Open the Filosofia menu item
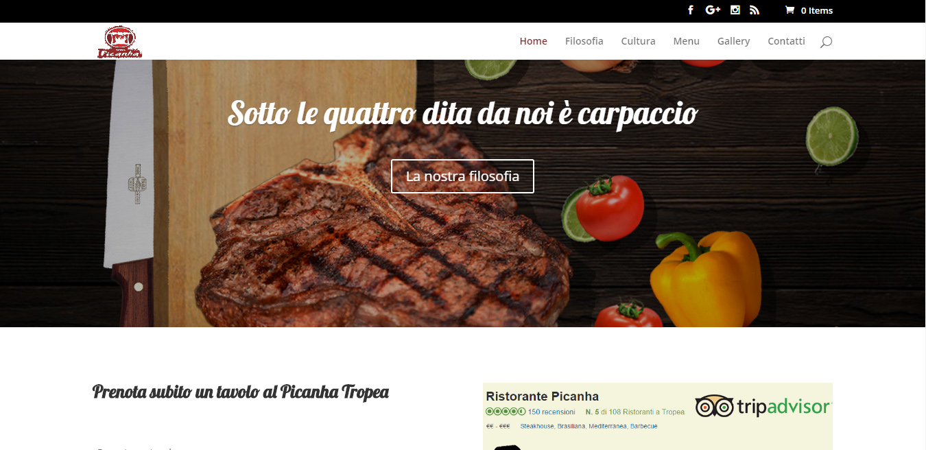Image resolution: width=926 pixels, height=450 pixels. [584, 41]
